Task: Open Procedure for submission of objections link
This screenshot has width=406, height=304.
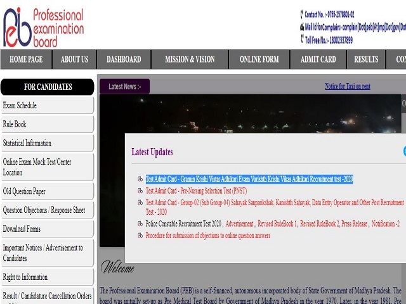Action: point(208,236)
